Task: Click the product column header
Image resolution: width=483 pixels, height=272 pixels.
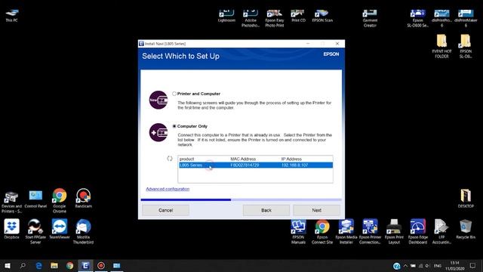Action: pos(186,159)
